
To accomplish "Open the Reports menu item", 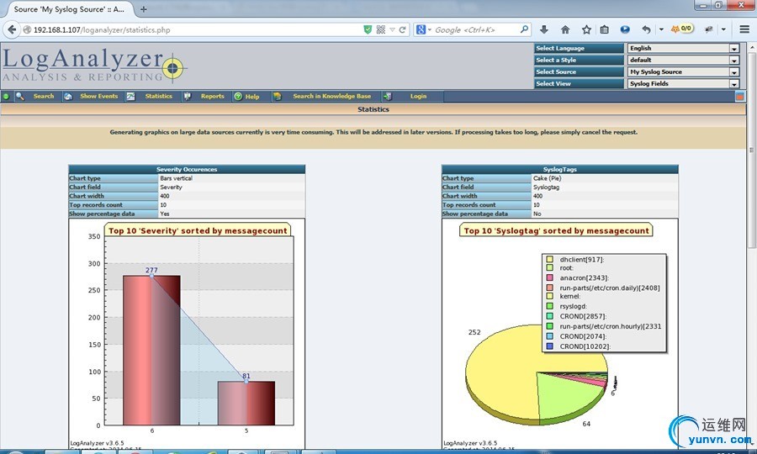I will [x=213, y=96].
